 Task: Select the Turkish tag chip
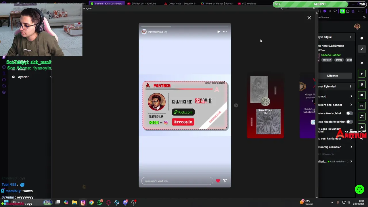[x=327, y=60]
